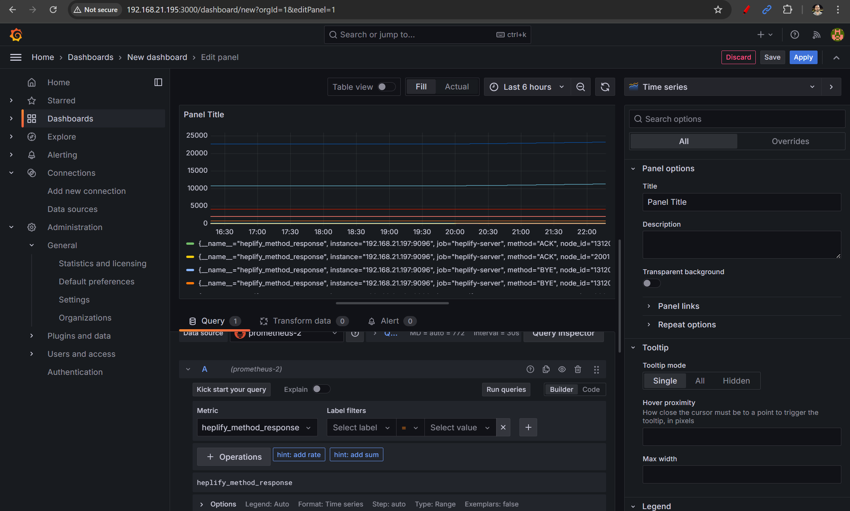This screenshot has height=511, width=850.
Task: Switch to the Transform data tab
Action: (304, 321)
